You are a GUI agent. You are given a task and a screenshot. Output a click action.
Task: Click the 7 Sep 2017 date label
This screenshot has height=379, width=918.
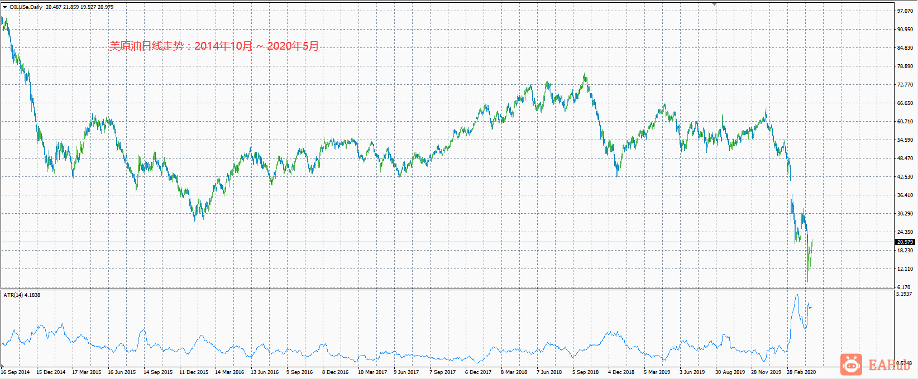443,372
